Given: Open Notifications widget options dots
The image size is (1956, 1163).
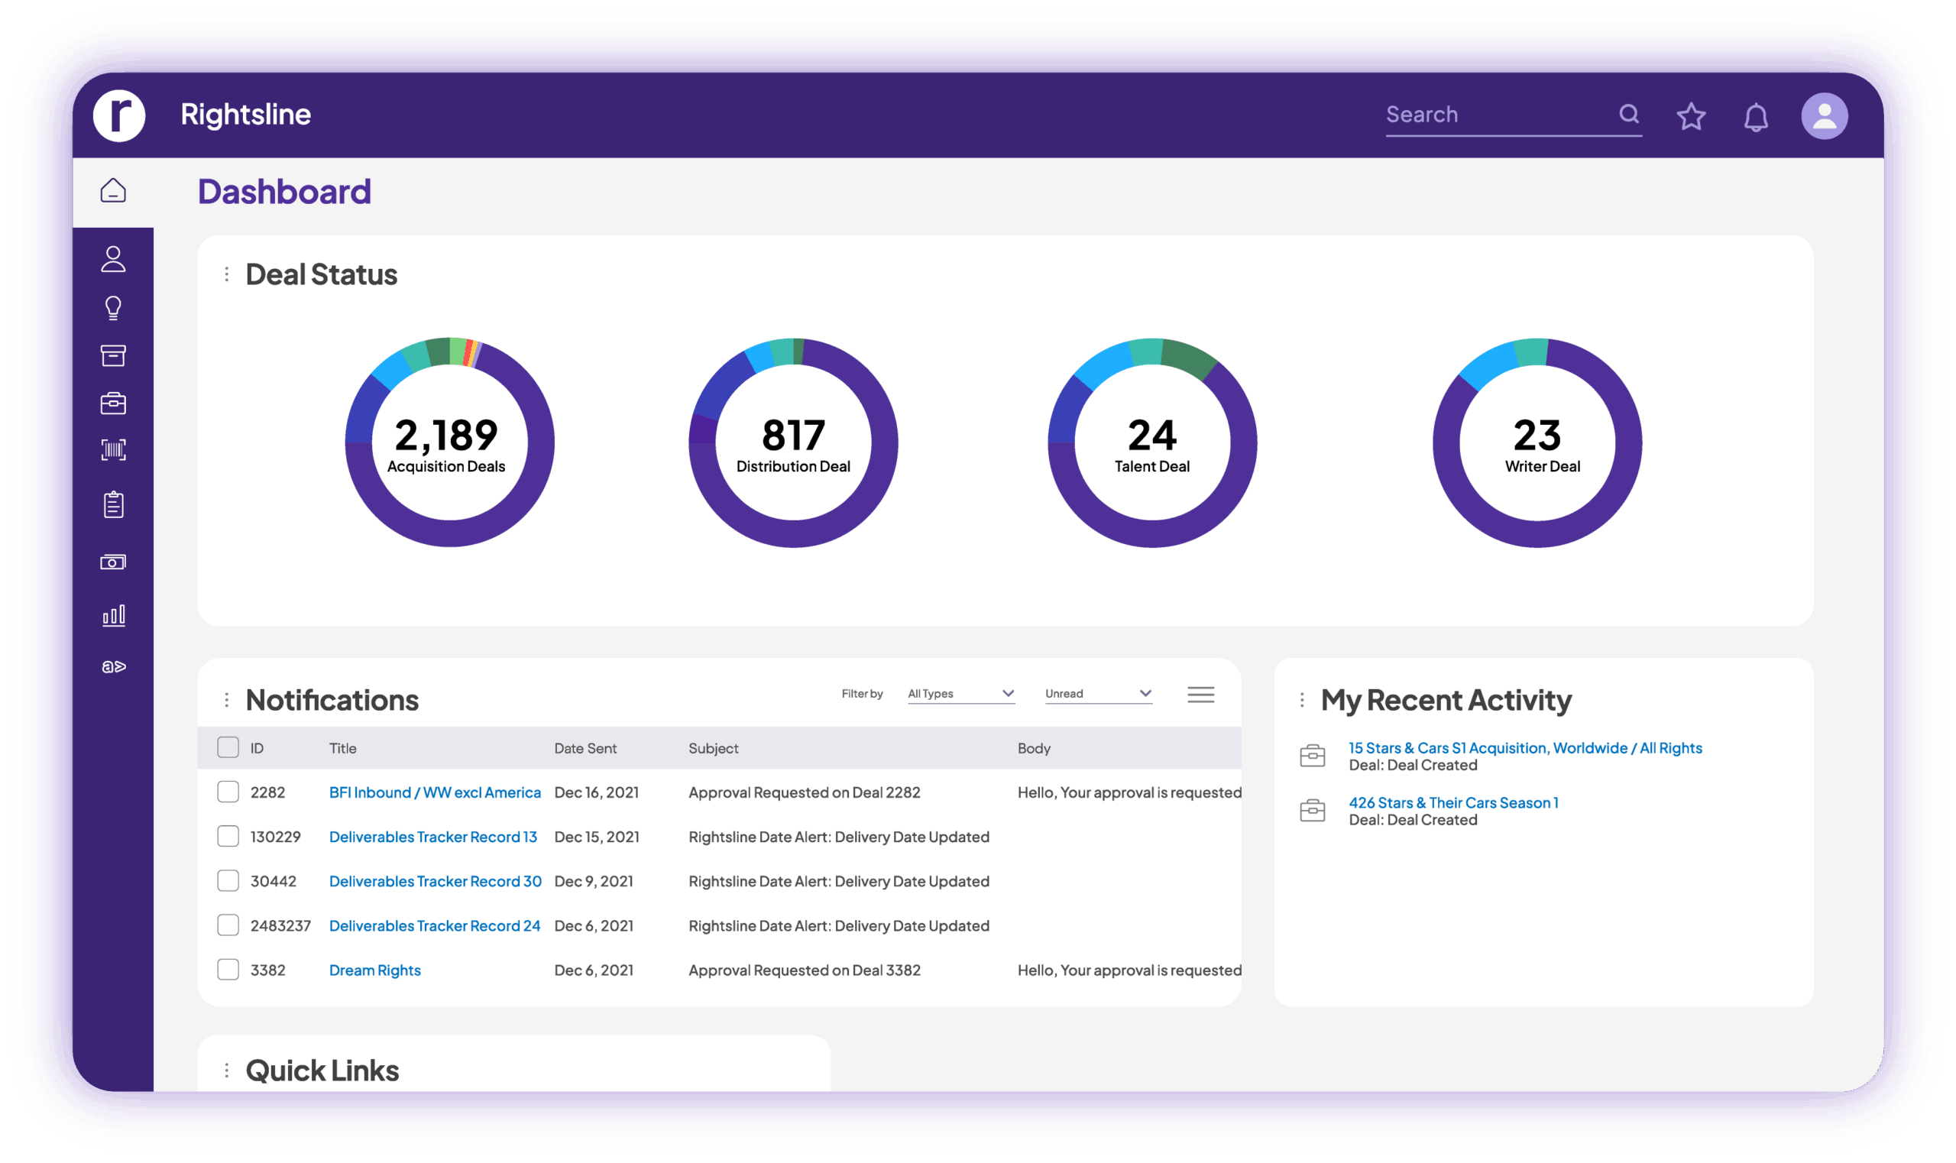Looking at the screenshot, I should coord(226,700).
